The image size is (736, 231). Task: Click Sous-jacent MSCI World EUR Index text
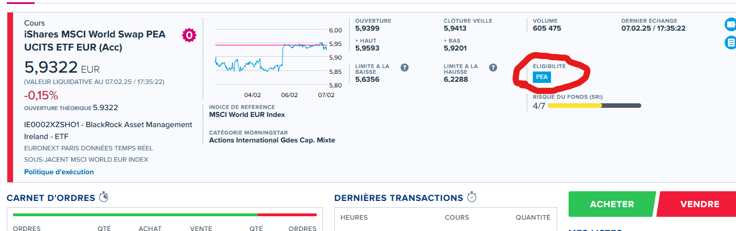point(86,159)
